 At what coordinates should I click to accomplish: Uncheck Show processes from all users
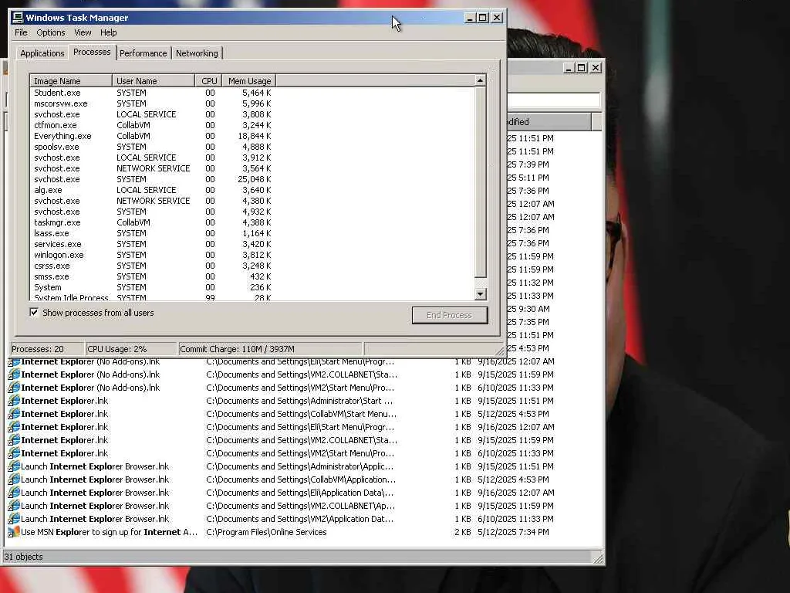[34, 313]
